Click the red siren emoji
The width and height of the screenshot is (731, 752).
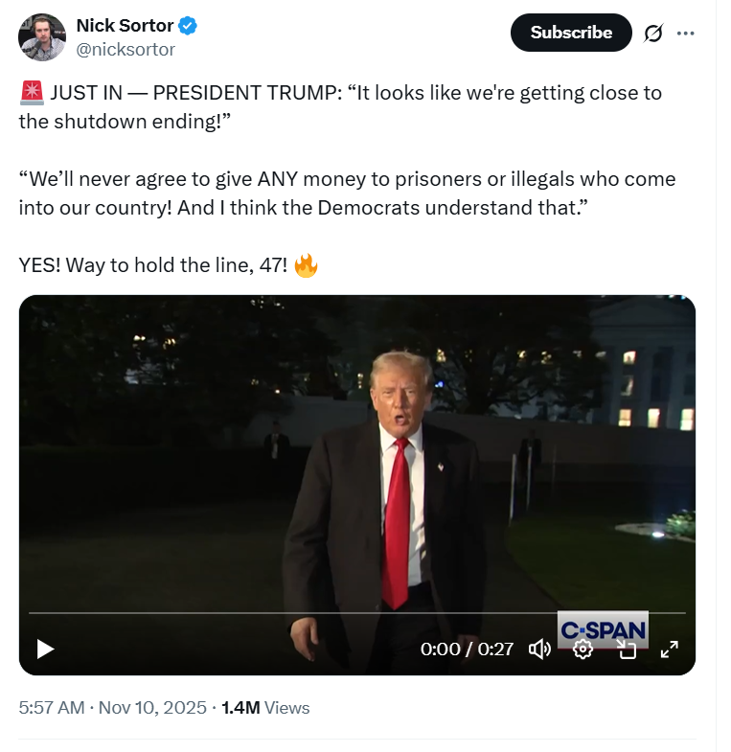[x=32, y=93]
